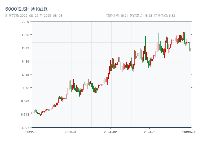Click the y-axis label 10.51
Viewport: 212px width, 159px height.
click(26, 88)
